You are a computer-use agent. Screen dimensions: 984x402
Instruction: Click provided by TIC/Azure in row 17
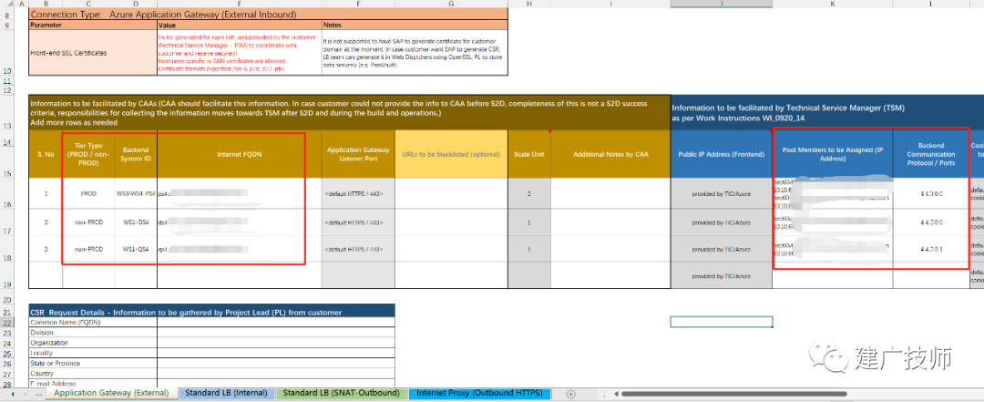point(722,222)
